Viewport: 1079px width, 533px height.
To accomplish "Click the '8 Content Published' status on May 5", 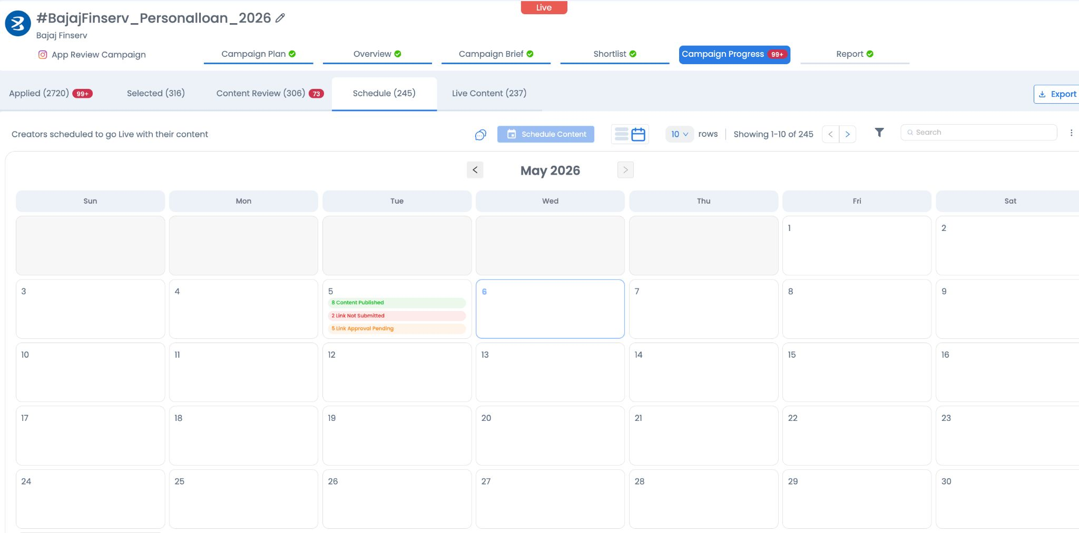I will [397, 303].
